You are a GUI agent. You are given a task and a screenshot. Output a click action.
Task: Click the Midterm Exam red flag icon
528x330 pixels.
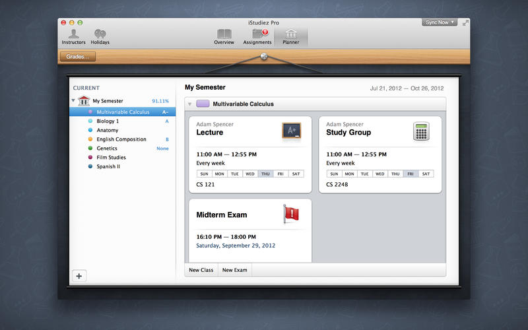pos(291,214)
